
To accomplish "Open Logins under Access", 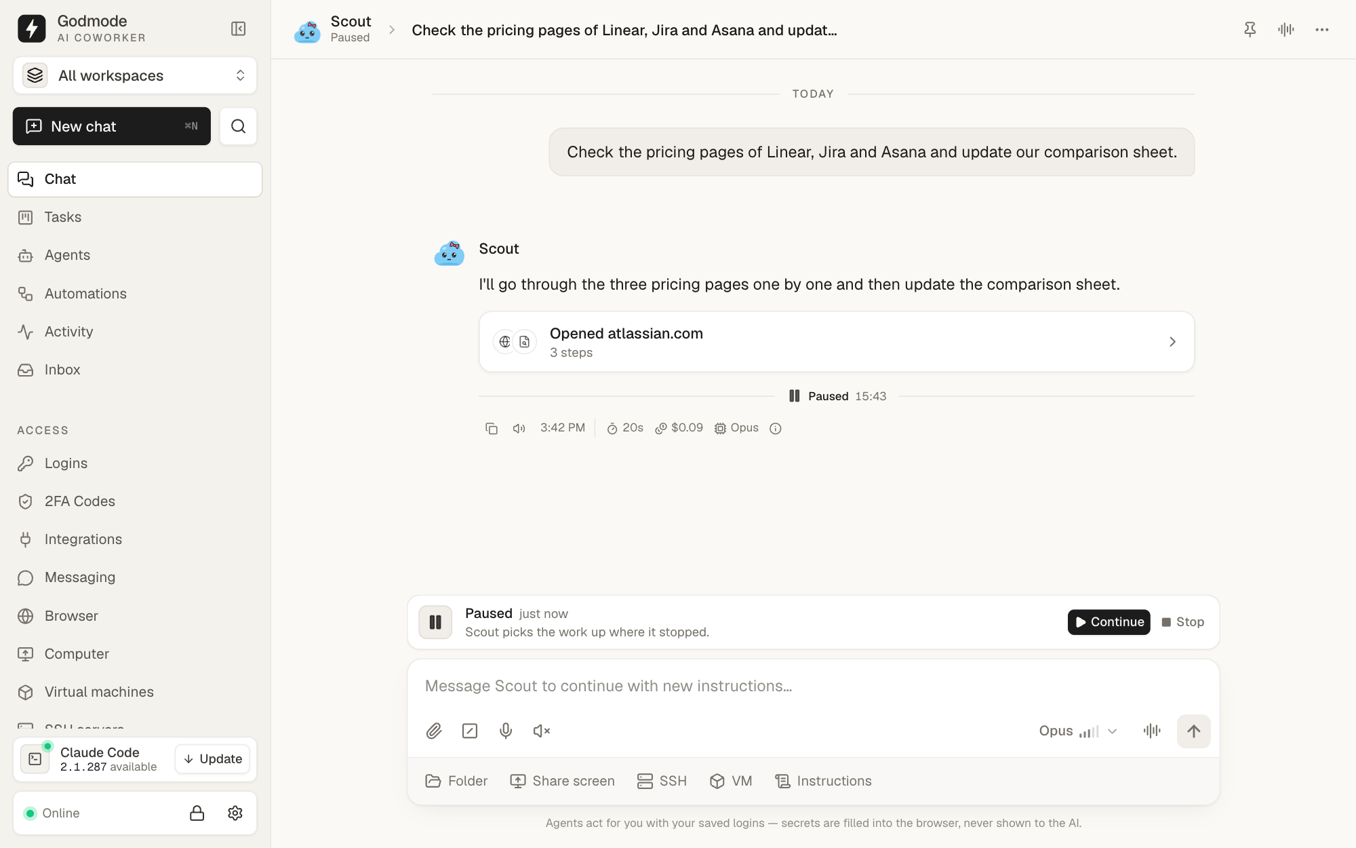I will point(135,463).
